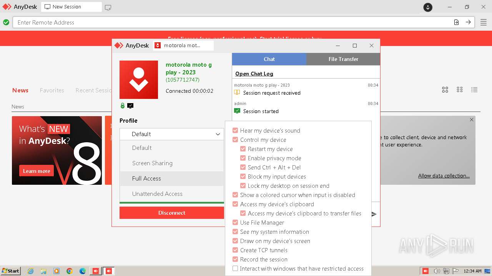Image resolution: width=492 pixels, height=276 pixels.
Task: Select the New Session tab
Action: pyautogui.click(x=71, y=7)
